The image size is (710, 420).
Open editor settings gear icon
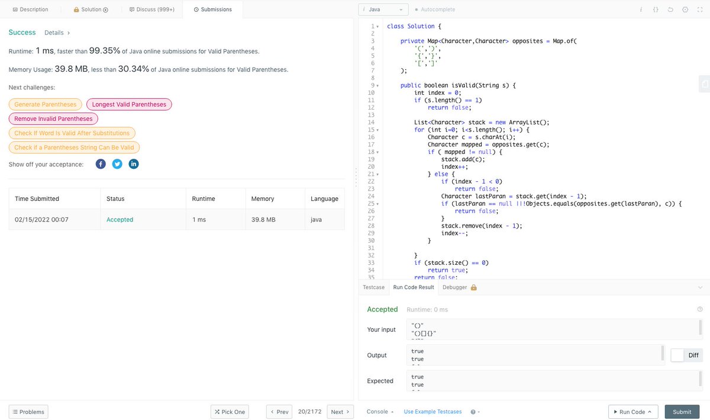point(685,9)
